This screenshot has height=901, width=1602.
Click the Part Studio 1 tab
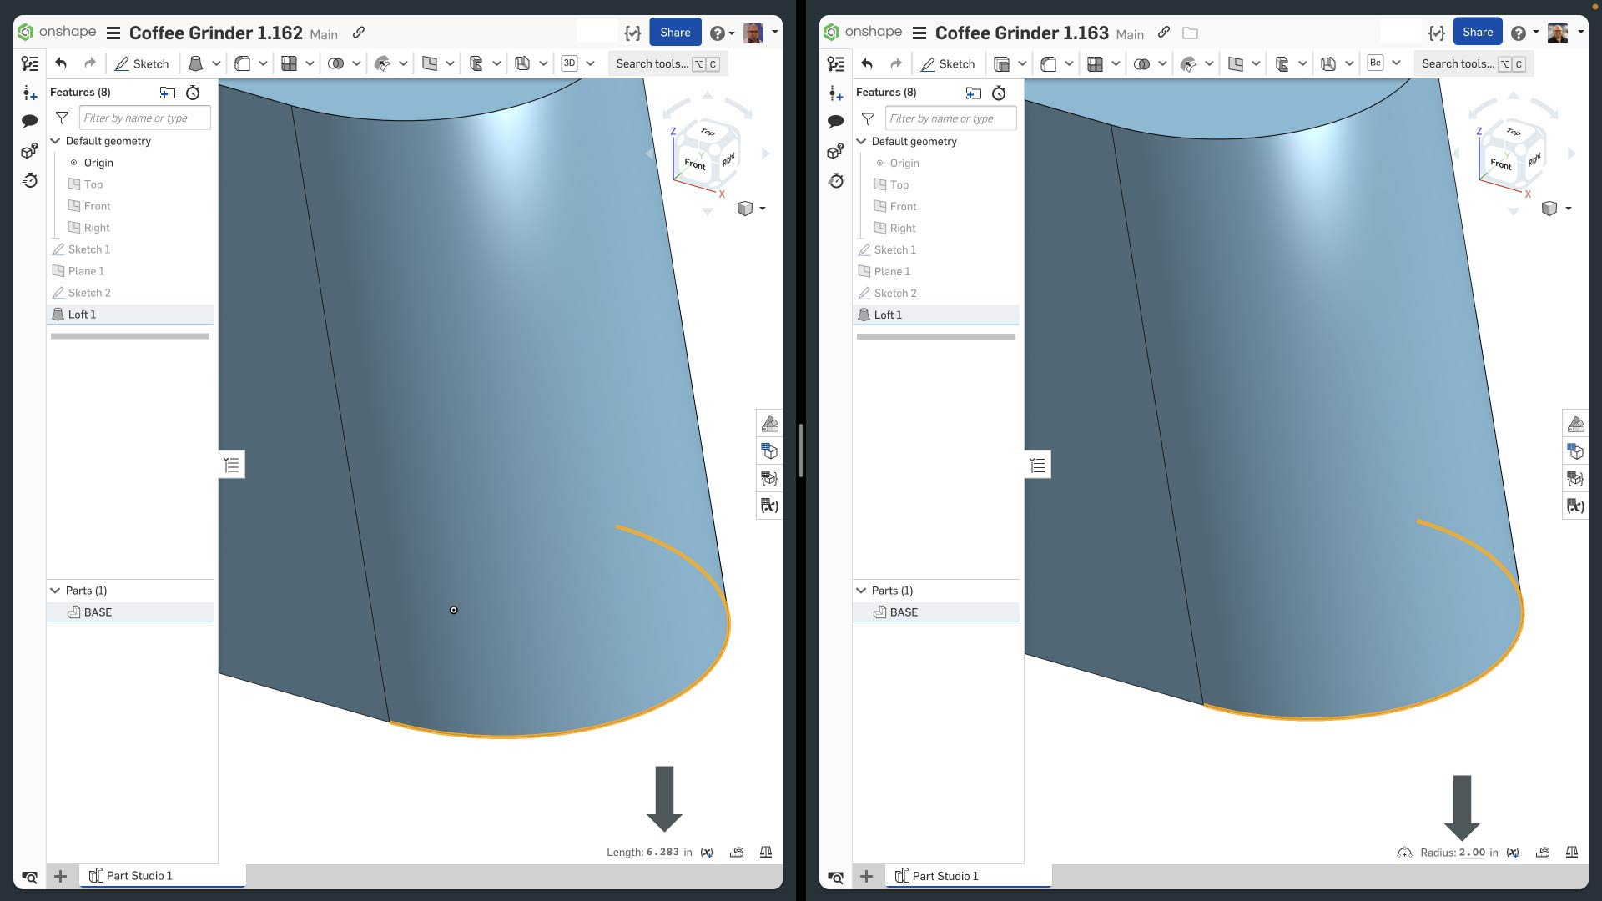pyautogui.click(x=139, y=876)
